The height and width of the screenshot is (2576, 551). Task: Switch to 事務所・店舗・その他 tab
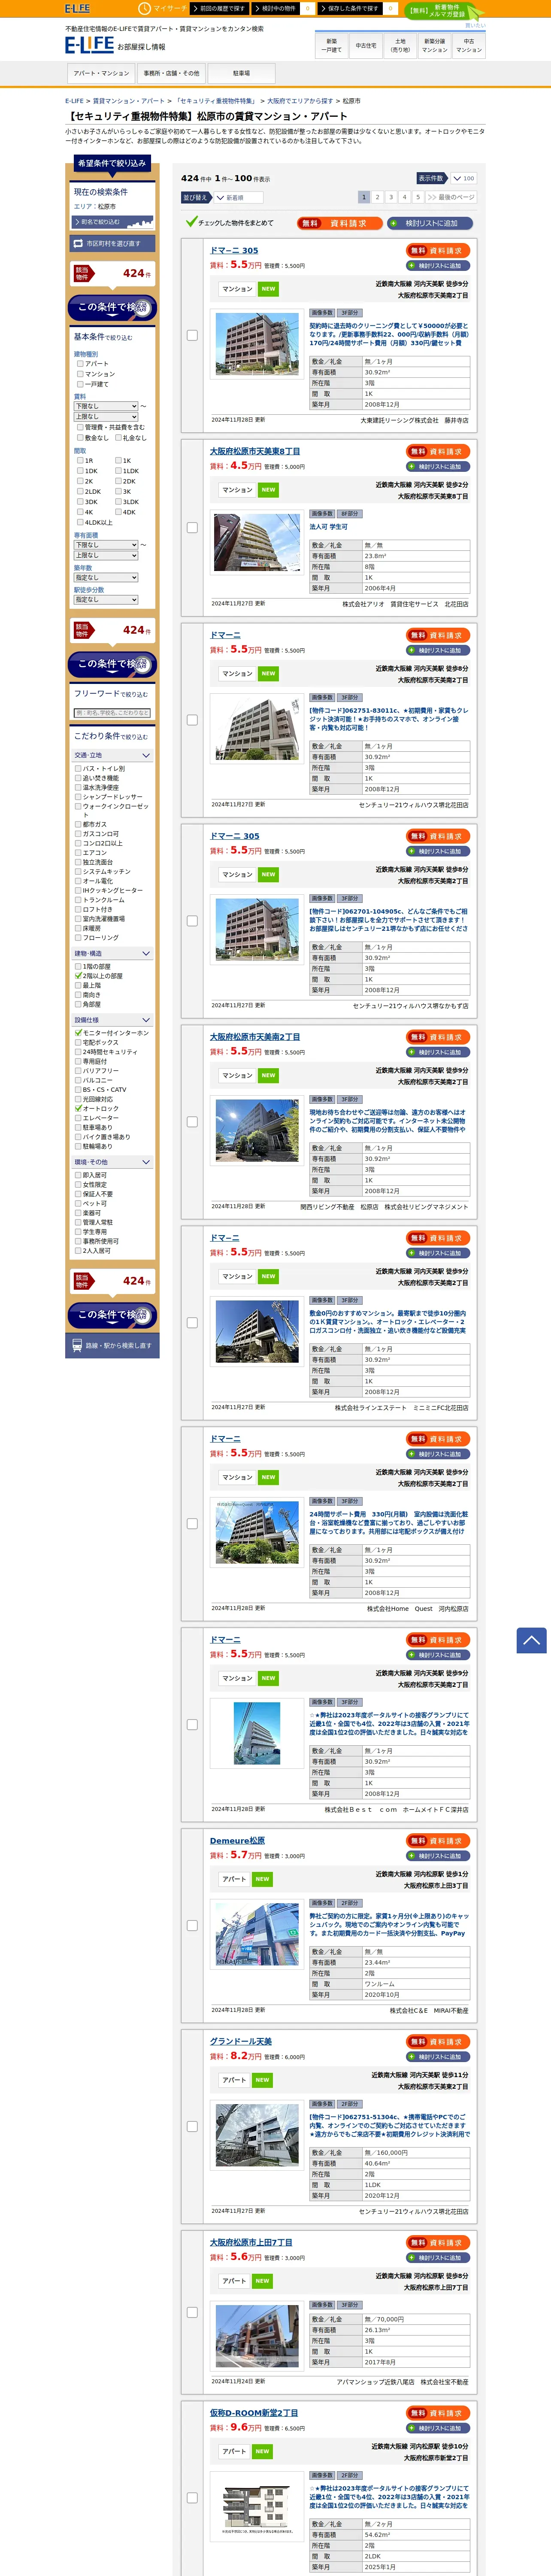coord(171,73)
